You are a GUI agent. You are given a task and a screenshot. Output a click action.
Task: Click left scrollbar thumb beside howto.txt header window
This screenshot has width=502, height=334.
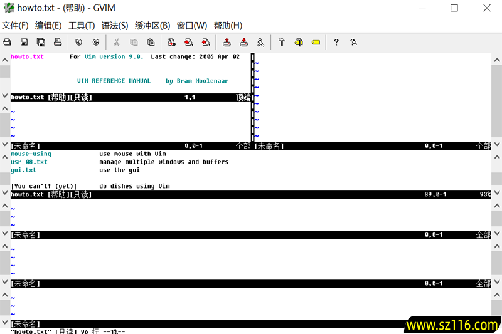point(5,71)
